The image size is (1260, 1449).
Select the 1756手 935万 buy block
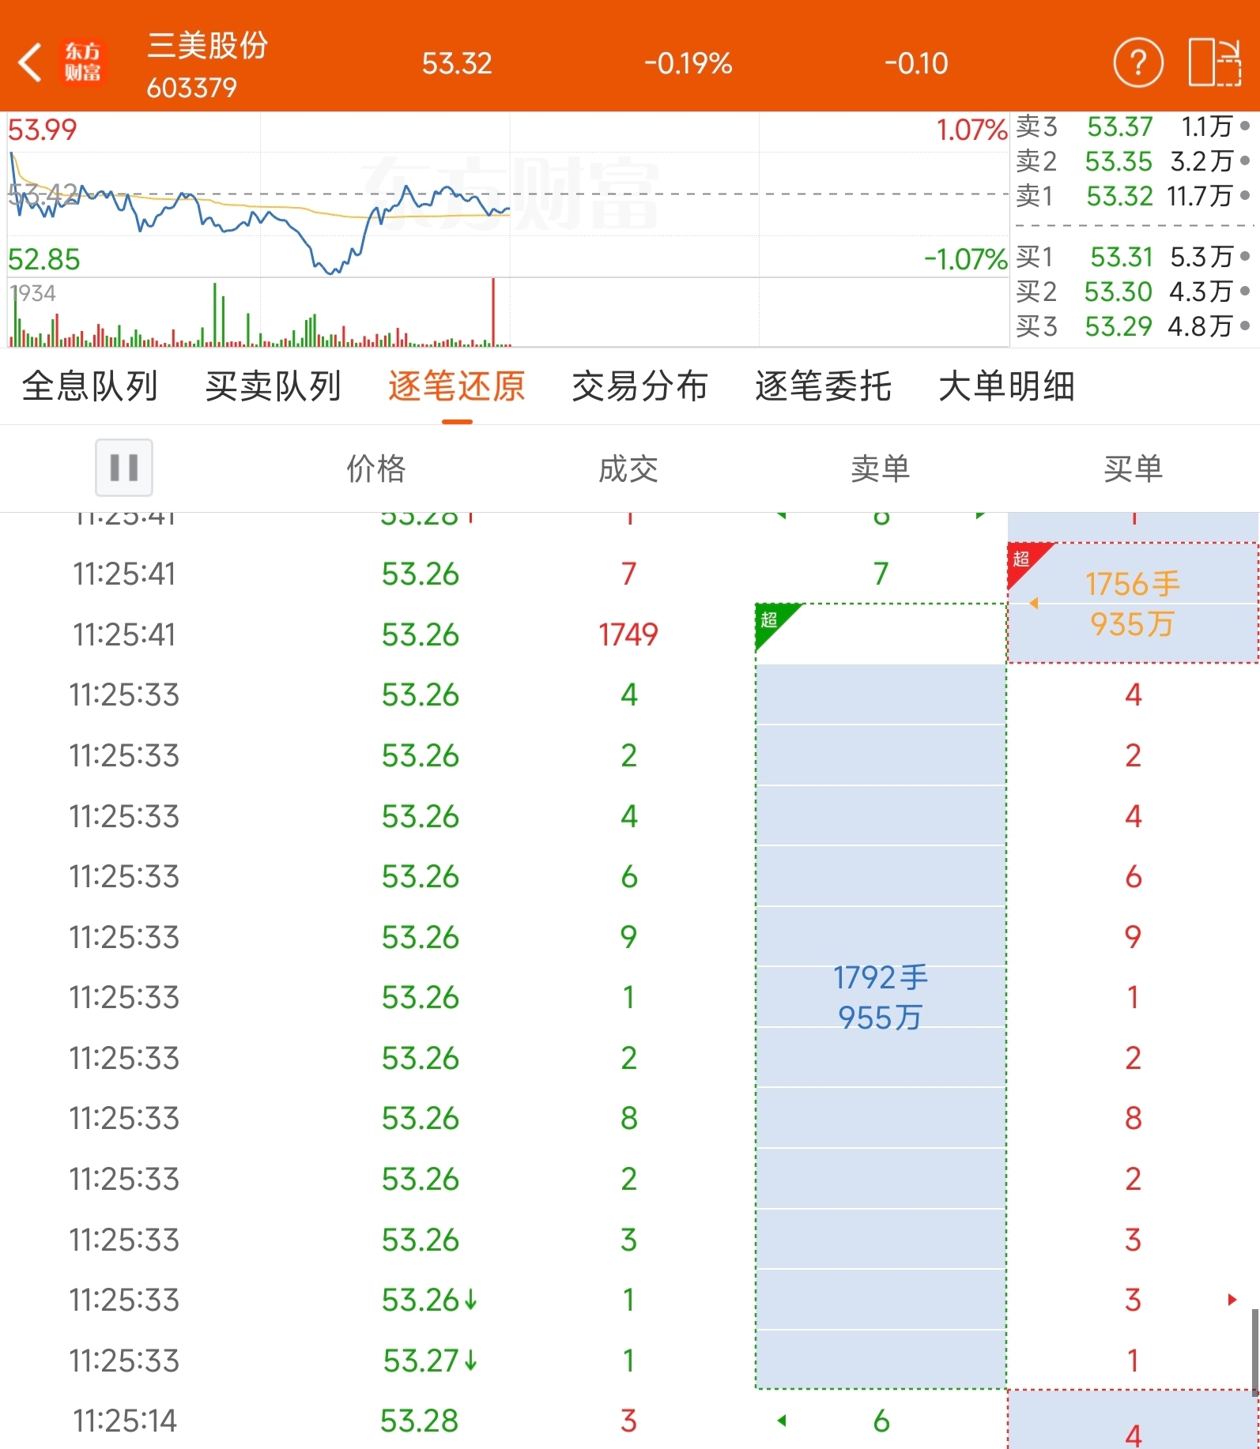tap(1133, 604)
